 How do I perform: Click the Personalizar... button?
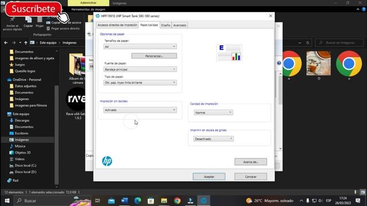(x=154, y=56)
